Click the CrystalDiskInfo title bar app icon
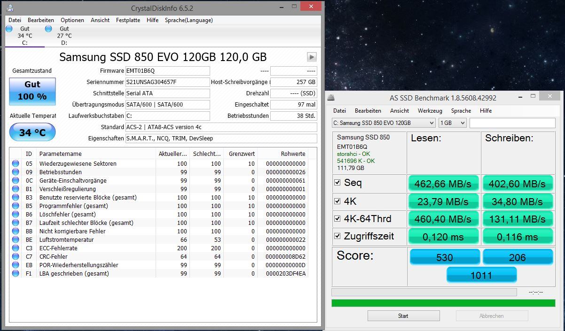 [x=9, y=8]
